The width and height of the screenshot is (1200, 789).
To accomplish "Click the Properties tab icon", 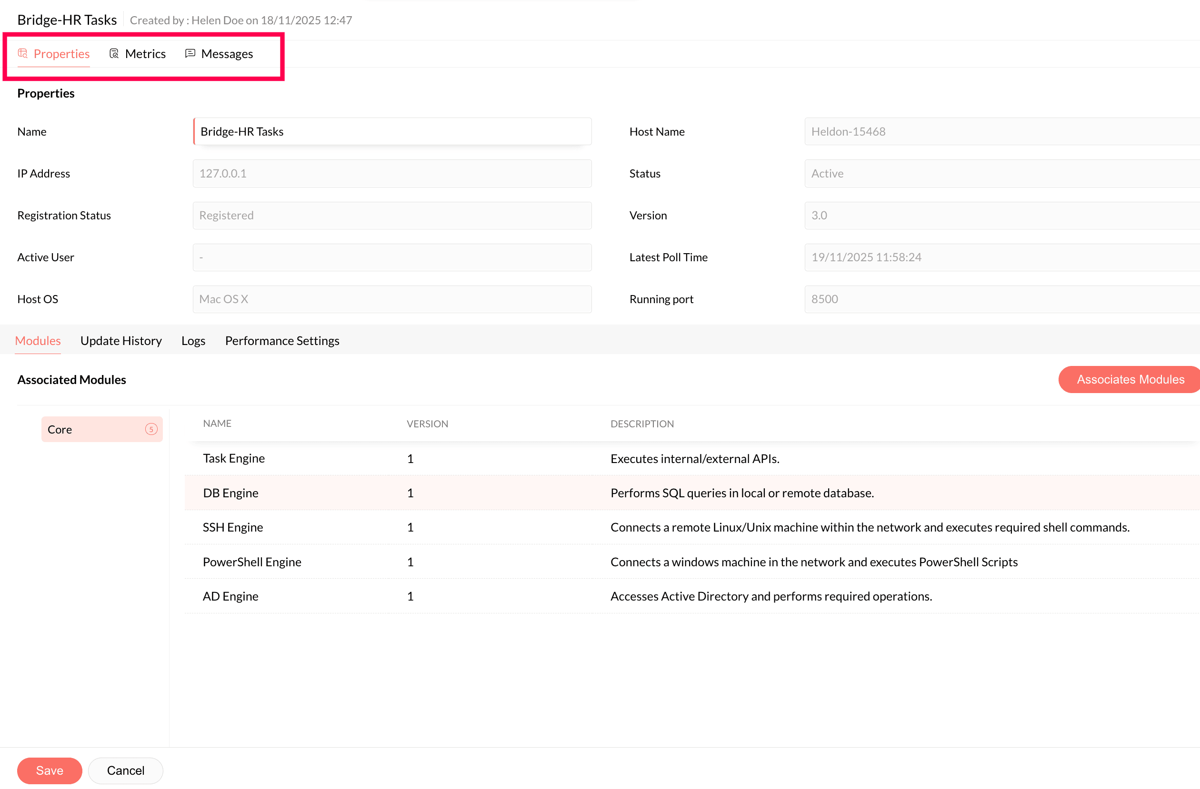I will (x=23, y=53).
